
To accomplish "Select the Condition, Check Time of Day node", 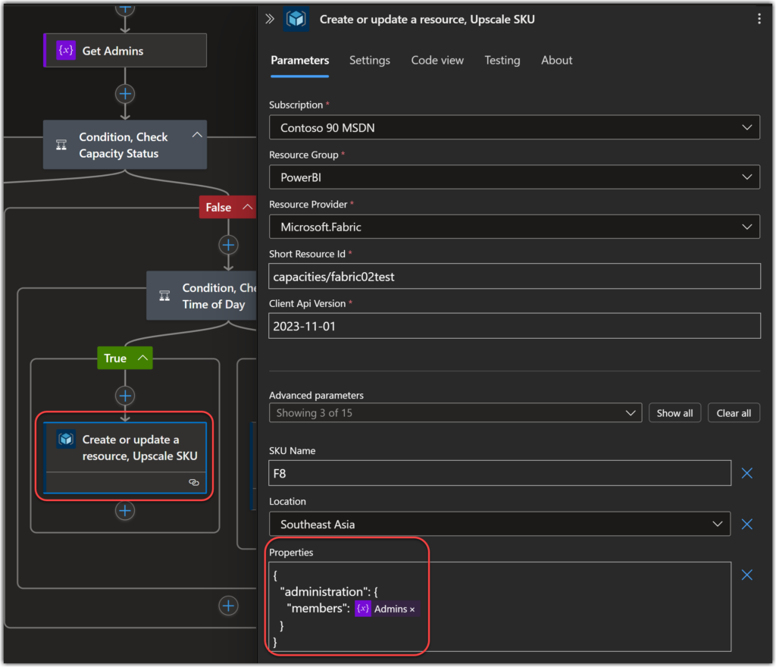I will pyautogui.click(x=202, y=296).
